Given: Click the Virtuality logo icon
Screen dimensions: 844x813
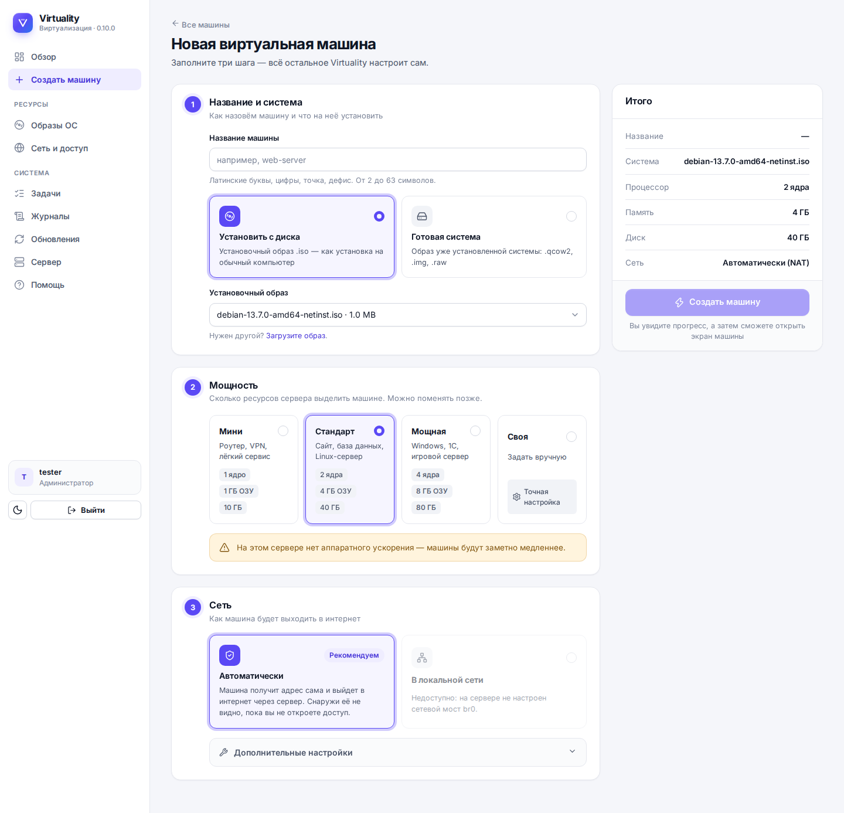Looking at the screenshot, I should [23, 23].
